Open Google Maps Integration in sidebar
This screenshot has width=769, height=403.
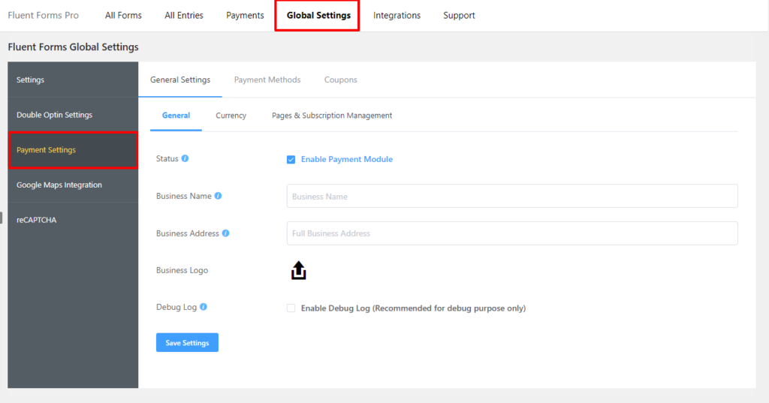point(73,185)
